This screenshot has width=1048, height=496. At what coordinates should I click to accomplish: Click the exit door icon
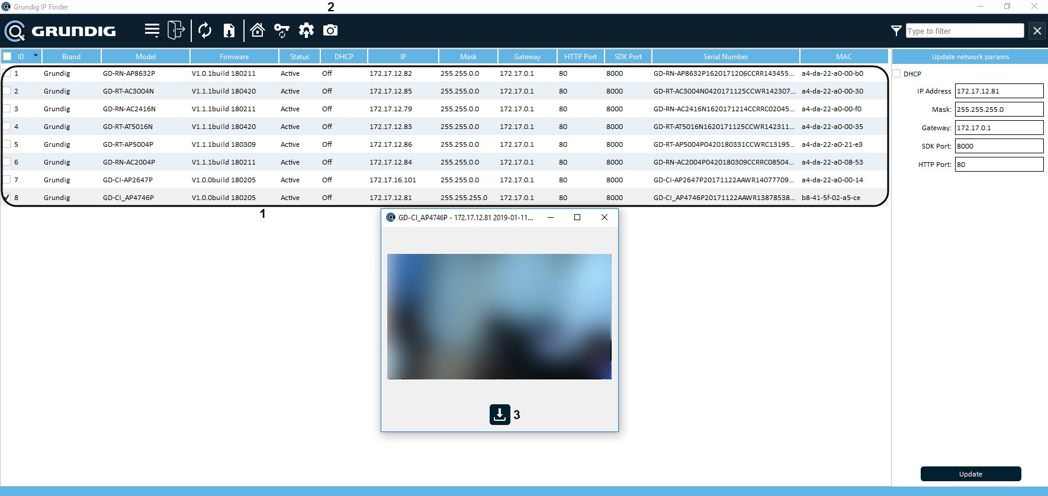pos(176,30)
